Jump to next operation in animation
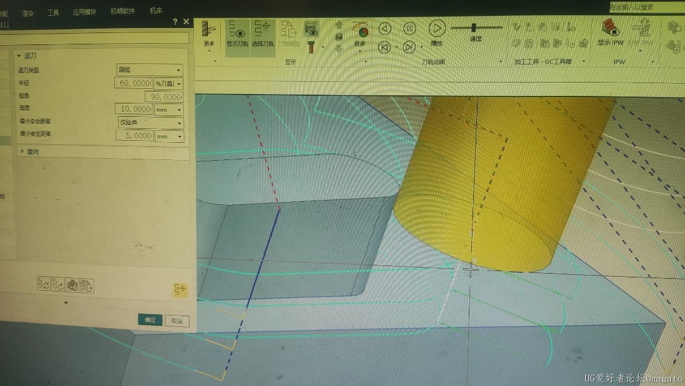Viewport: 685px width, 386px height. coord(409,47)
